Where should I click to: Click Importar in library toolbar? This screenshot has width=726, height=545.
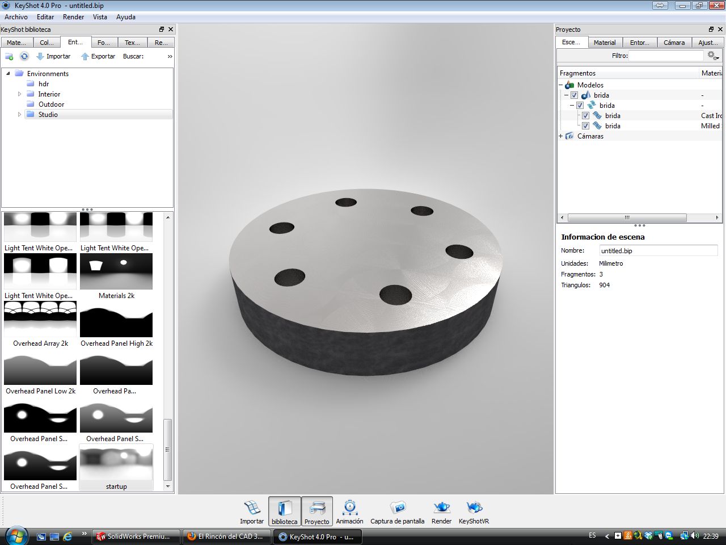[53, 56]
